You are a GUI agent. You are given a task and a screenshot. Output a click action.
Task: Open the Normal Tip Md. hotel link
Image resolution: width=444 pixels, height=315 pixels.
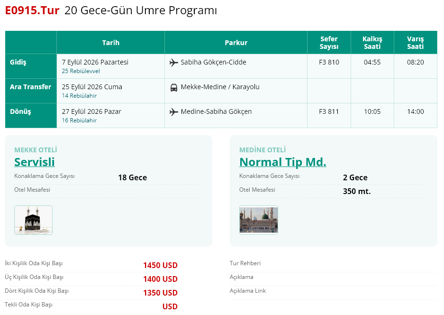[282, 162]
